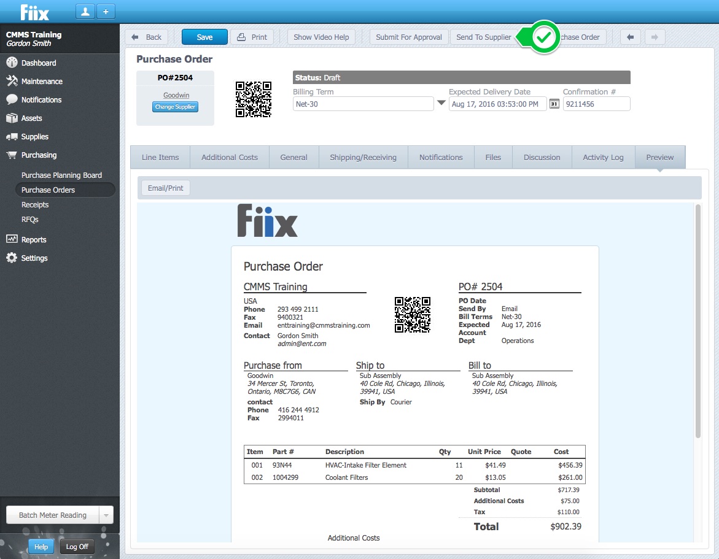Click the Email/Print button
Screen dimensions: 719x559
(165, 188)
